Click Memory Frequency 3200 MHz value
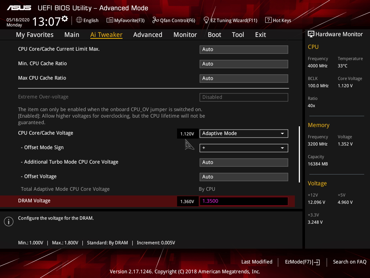This screenshot has height=278, width=370. (318, 144)
